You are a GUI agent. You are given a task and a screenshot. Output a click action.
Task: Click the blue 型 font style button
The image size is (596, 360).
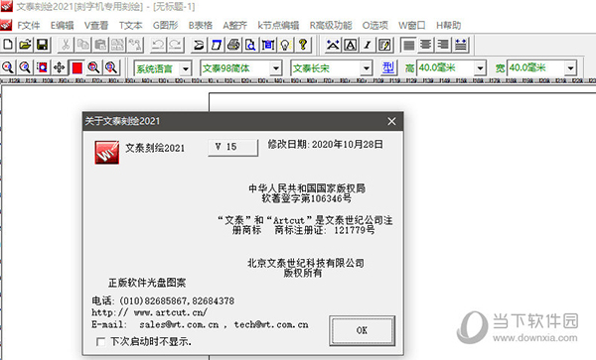point(388,67)
